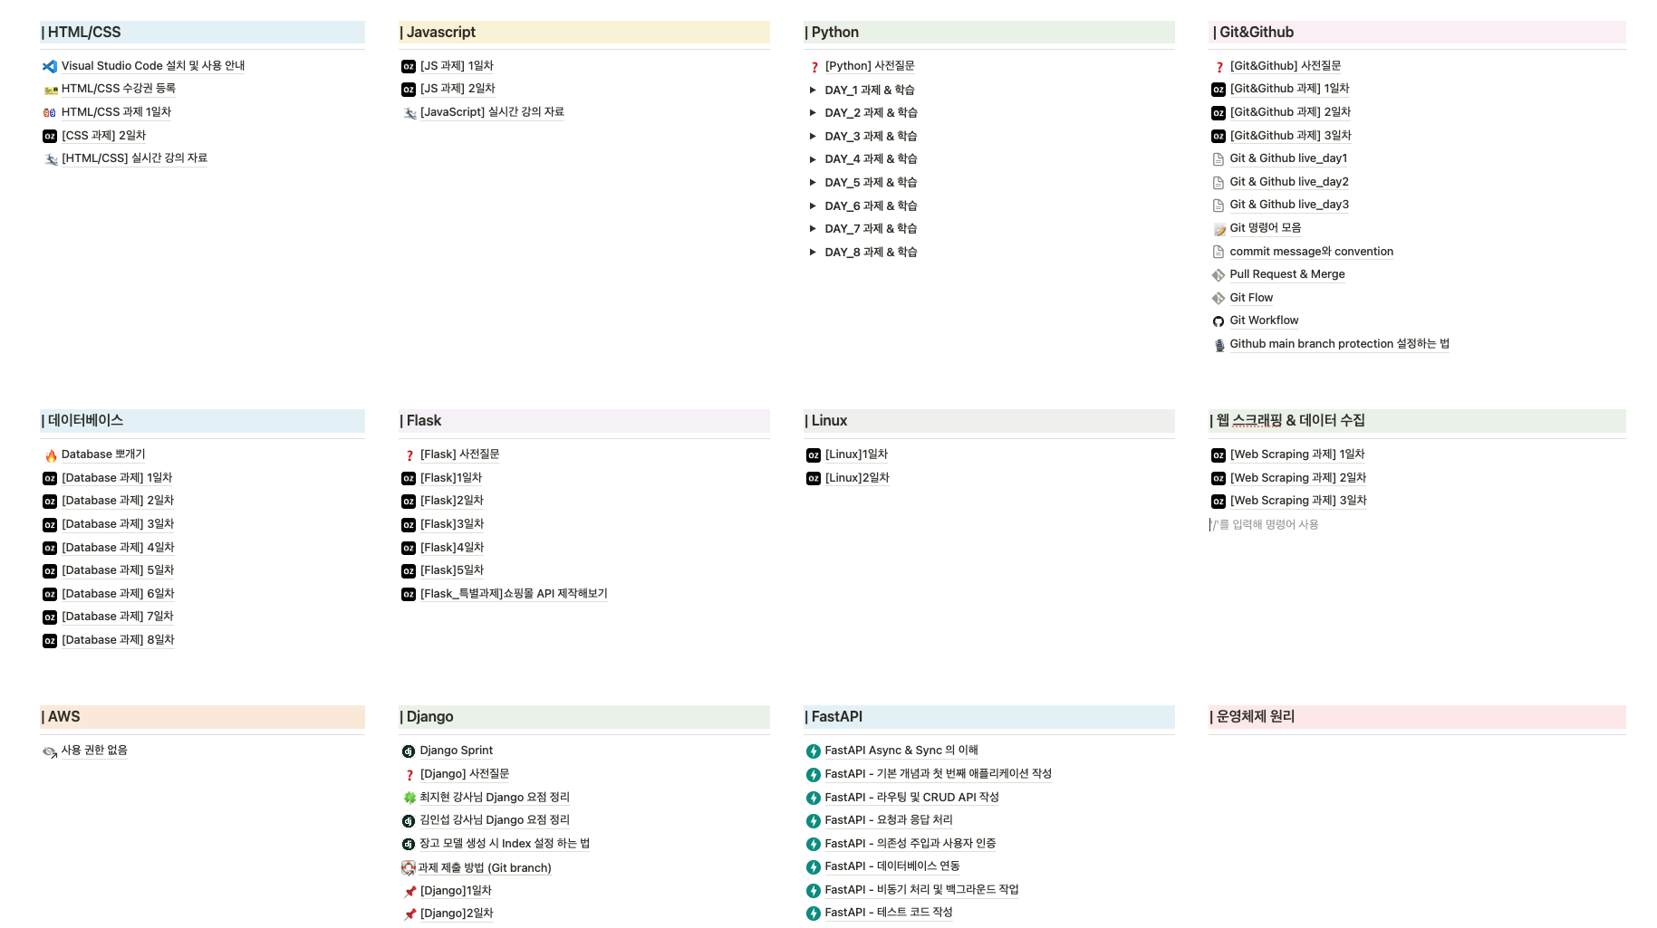The height and width of the screenshot is (928, 1657).
Task: Expand the DAY_3 과제 & 학습 toggle
Action: (813, 136)
